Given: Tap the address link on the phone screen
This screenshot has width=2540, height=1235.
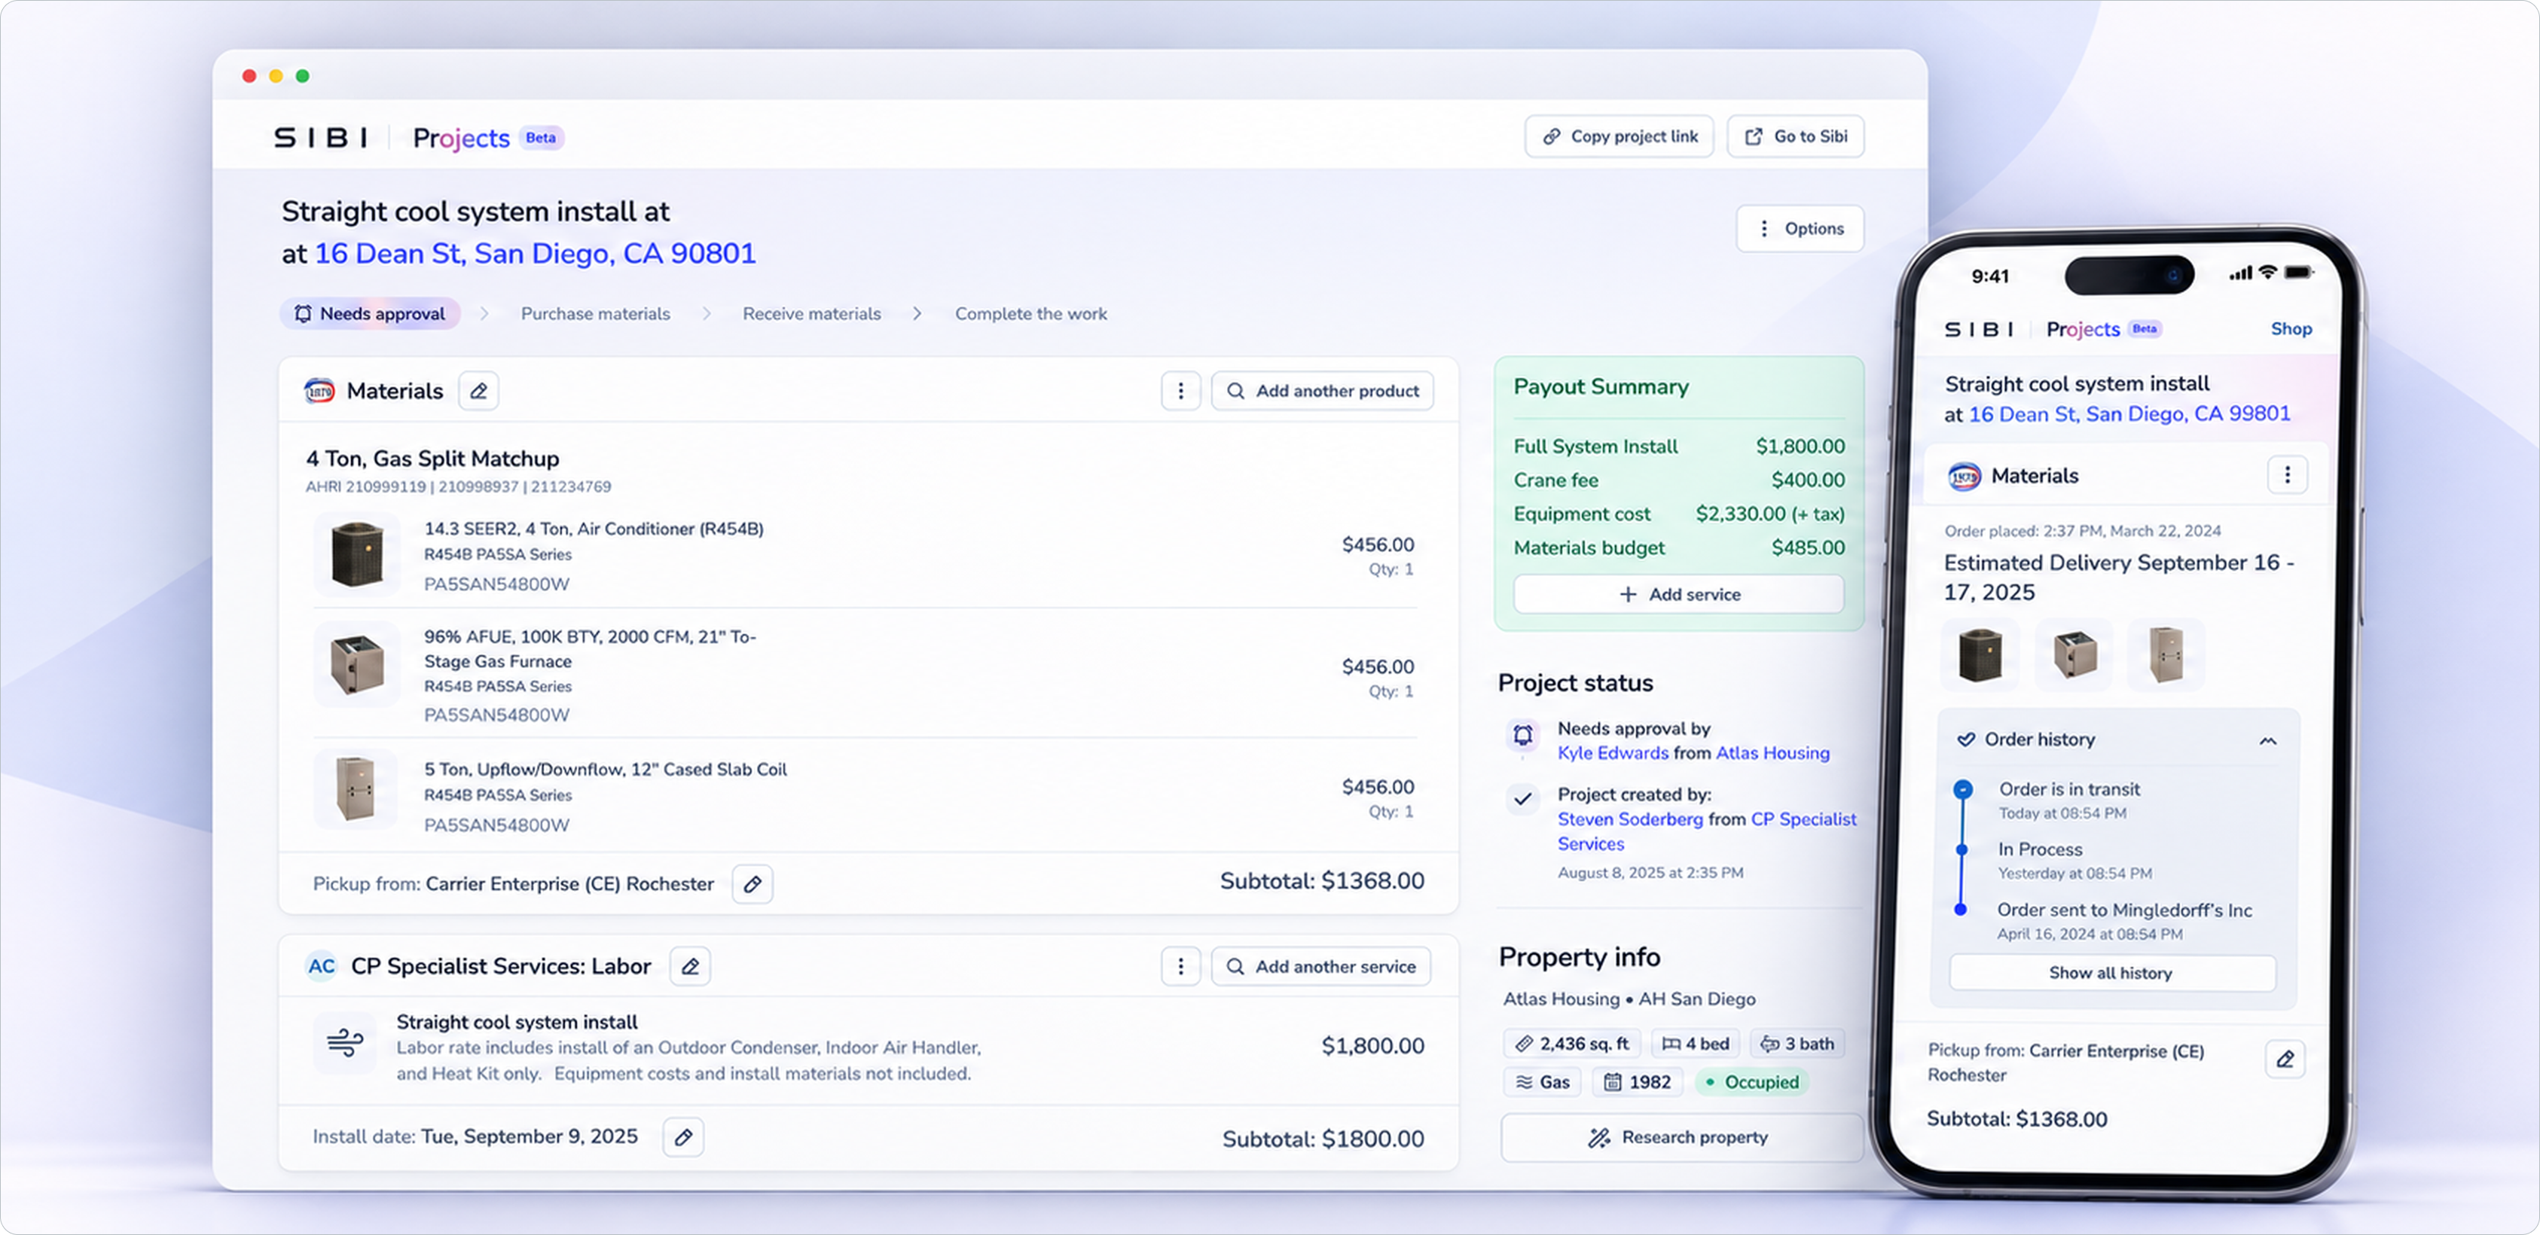Looking at the screenshot, I should pyautogui.click(x=2129, y=414).
